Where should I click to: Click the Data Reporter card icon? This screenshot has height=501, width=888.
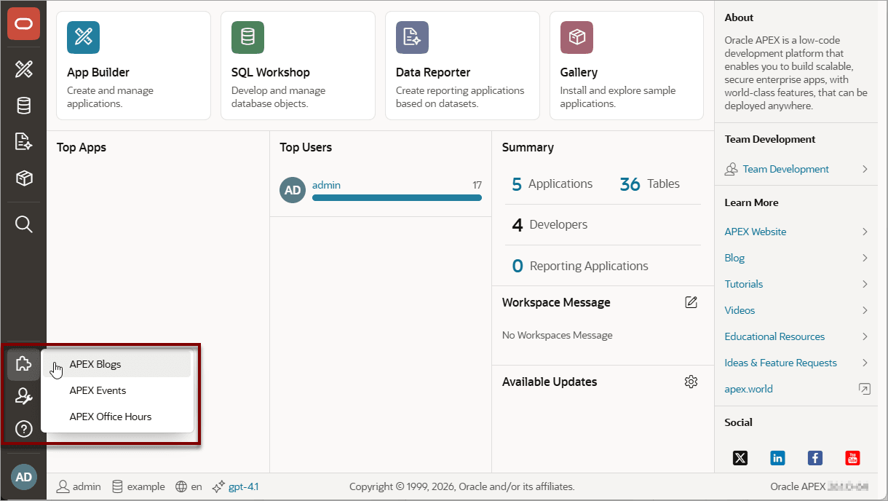[x=412, y=37]
